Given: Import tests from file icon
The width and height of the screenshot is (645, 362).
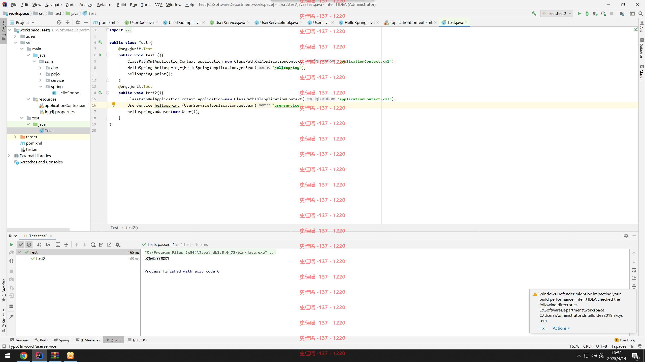Looking at the screenshot, I should click(x=101, y=245).
